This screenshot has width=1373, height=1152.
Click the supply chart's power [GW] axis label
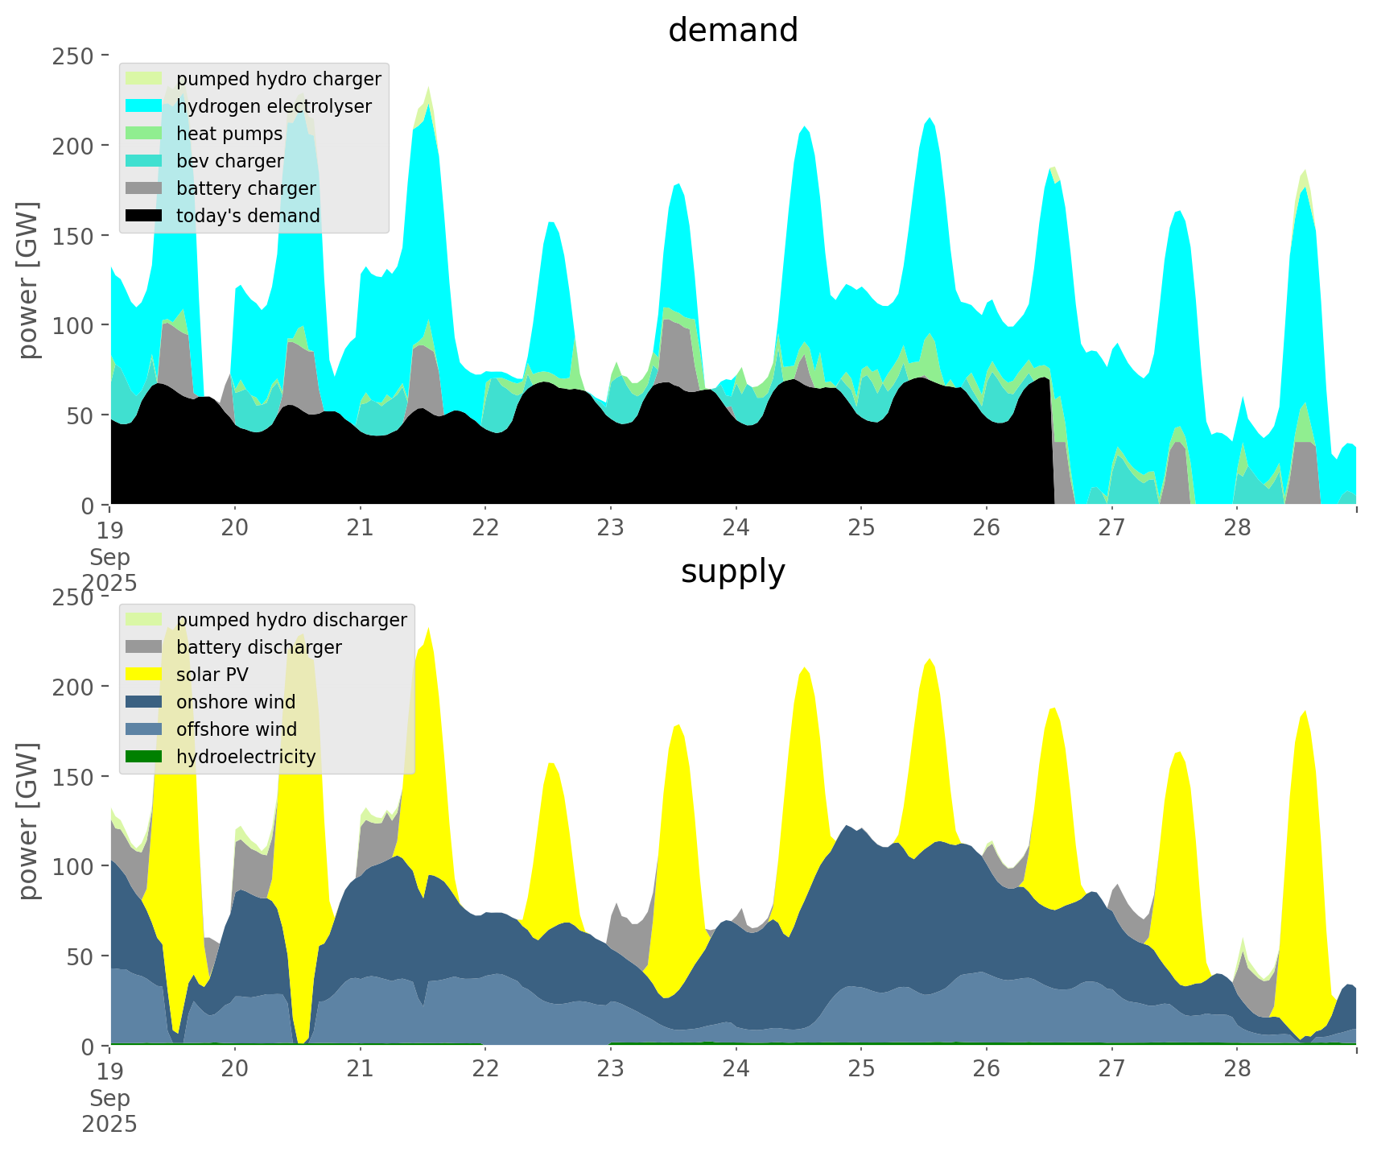click(28, 821)
